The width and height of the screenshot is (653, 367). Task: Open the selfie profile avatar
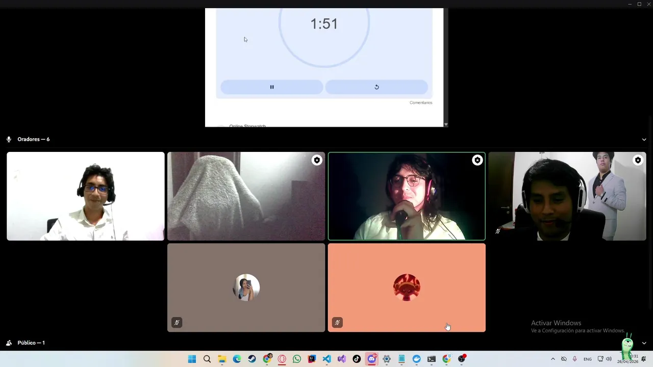246,287
